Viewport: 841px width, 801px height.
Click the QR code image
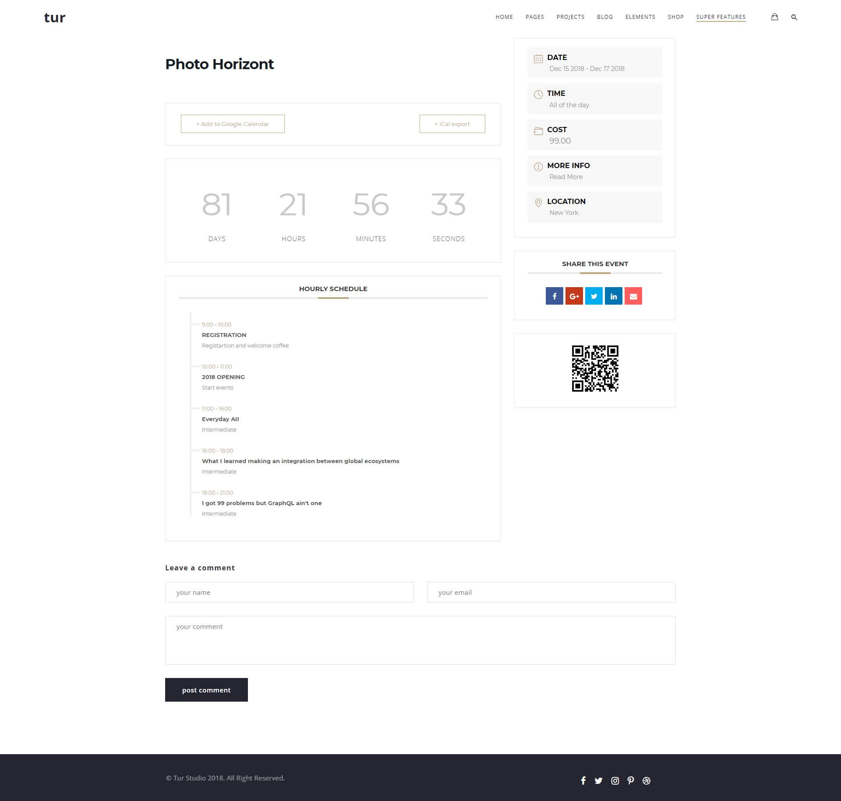[x=595, y=369]
